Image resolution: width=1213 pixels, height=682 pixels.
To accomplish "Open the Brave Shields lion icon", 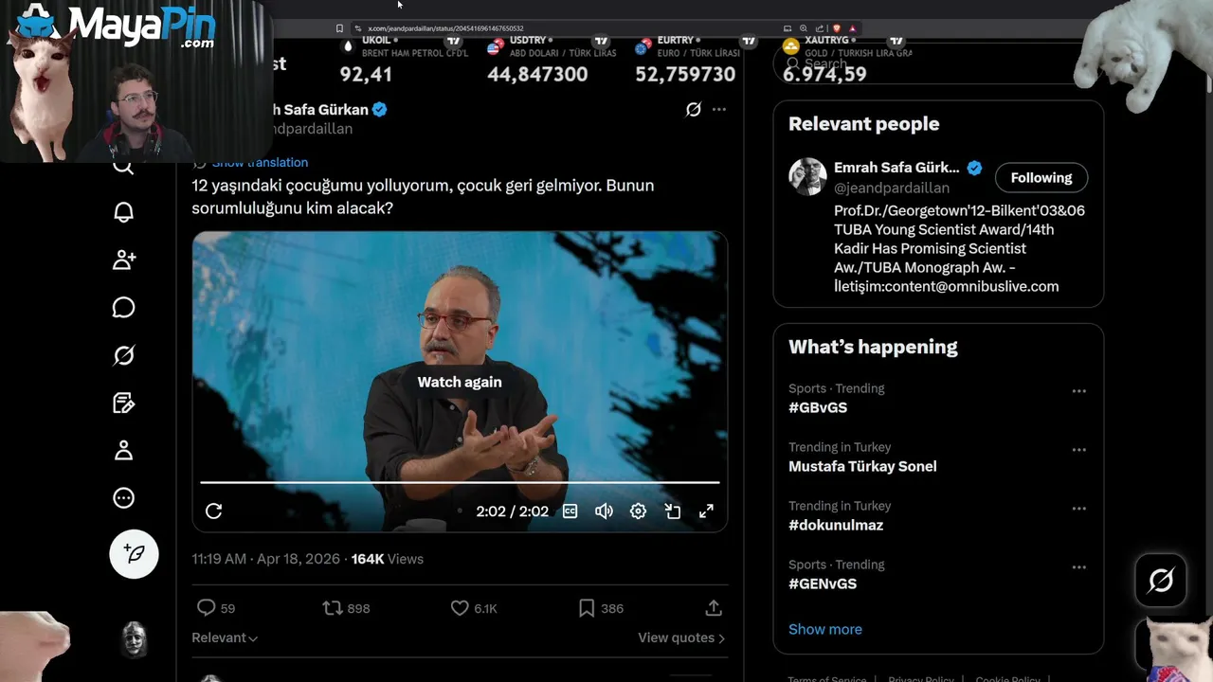I will tap(837, 28).
